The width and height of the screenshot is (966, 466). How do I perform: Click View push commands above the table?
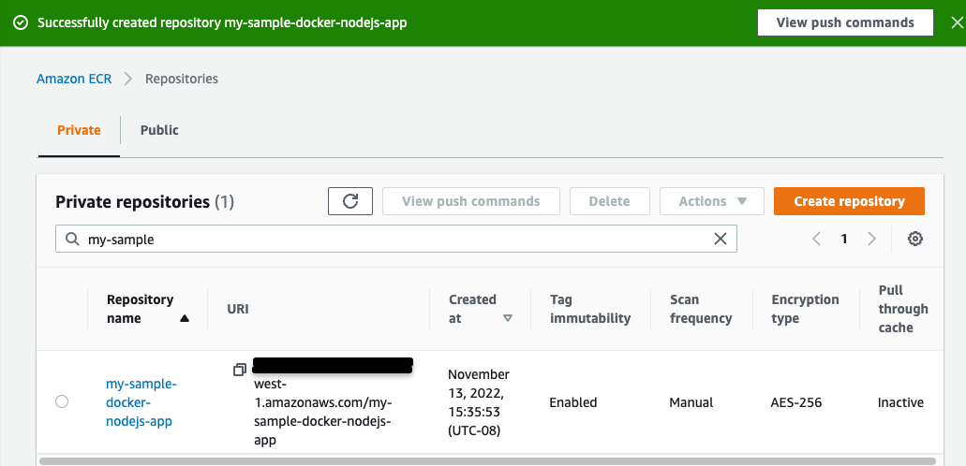click(471, 201)
